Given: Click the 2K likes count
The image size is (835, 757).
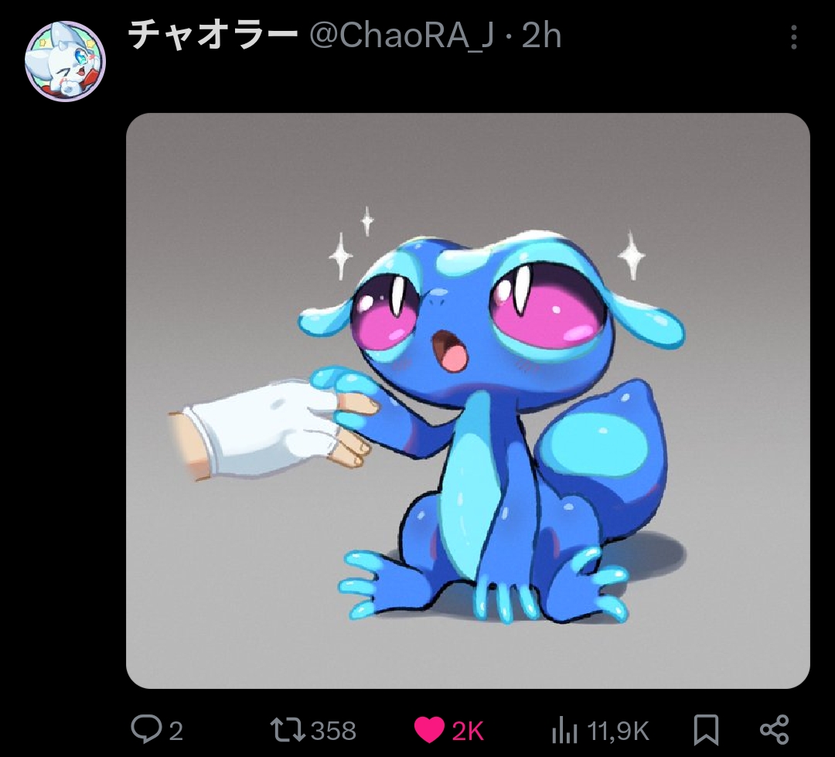Looking at the screenshot, I should (x=468, y=731).
